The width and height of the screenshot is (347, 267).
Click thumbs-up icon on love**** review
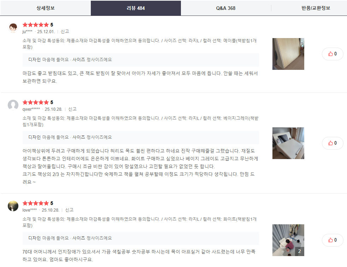point(333,240)
